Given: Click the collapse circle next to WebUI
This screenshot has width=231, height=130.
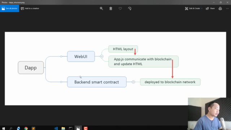Looking at the screenshot, I should (x=102, y=56).
